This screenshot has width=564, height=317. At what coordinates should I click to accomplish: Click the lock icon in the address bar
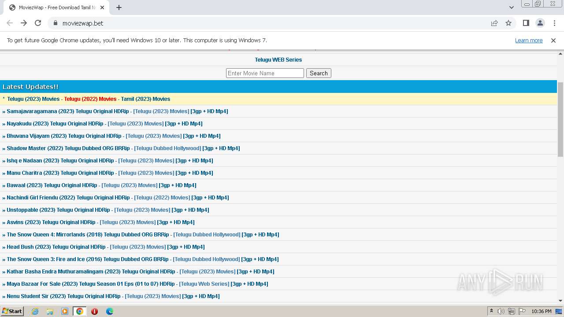(x=55, y=23)
